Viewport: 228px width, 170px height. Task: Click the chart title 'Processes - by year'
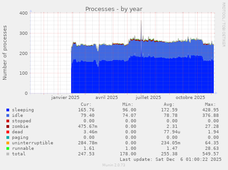(x=114, y=9)
